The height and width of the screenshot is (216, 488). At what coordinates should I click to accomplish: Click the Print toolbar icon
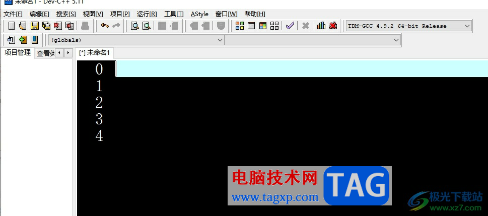click(85, 26)
